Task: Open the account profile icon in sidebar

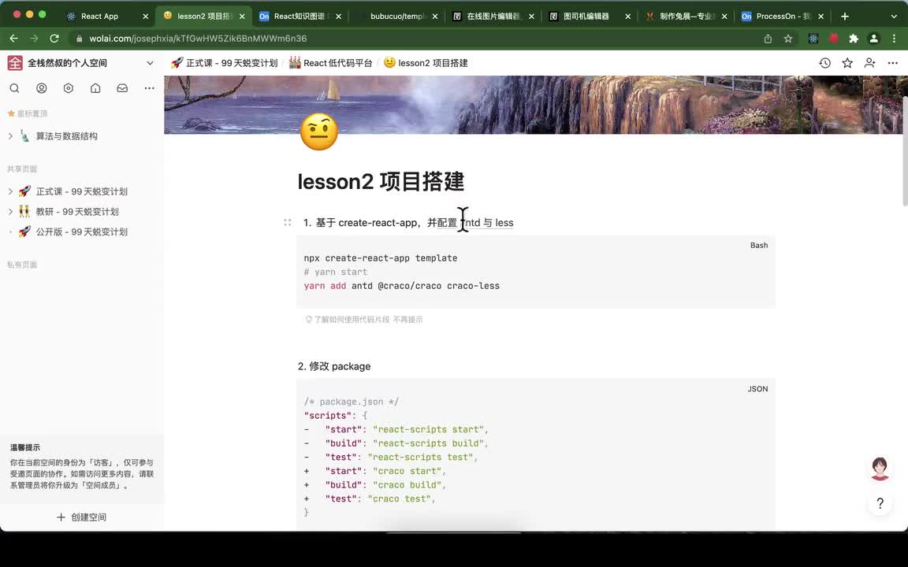Action: point(41,88)
